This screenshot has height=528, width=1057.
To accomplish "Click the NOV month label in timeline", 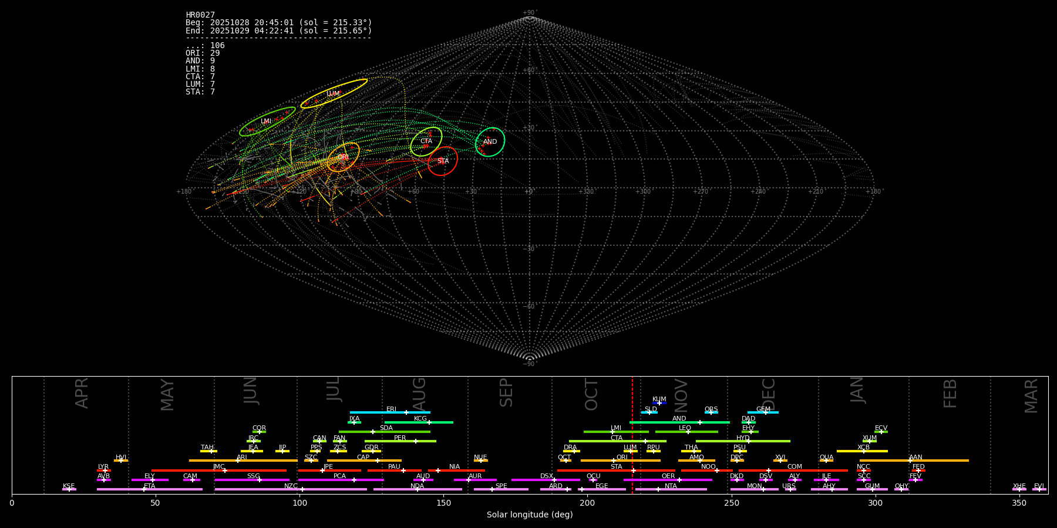I will point(681,395).
